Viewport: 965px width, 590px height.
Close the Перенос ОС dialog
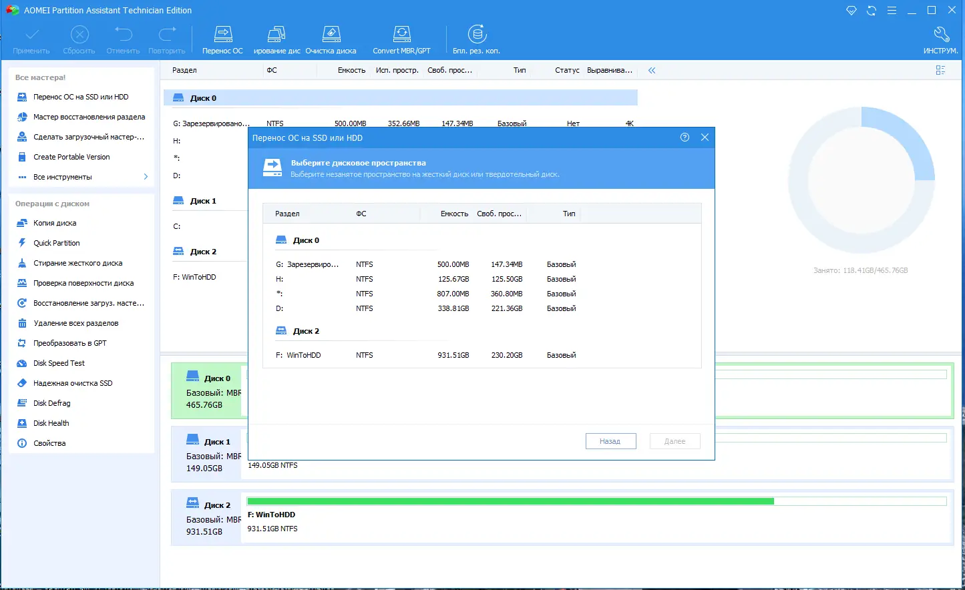click(x=705, y=137)
